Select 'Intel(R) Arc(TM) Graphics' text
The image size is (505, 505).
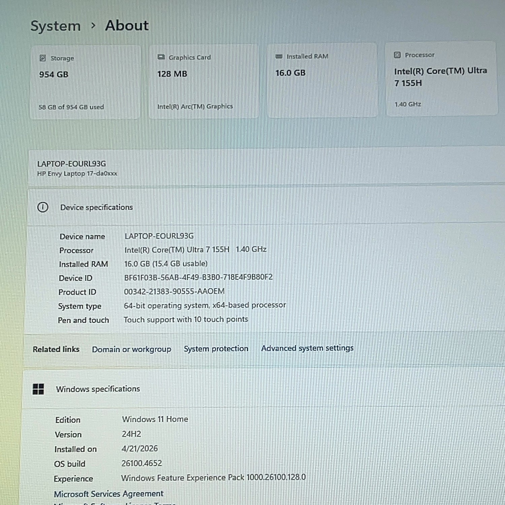coord(195,106)
